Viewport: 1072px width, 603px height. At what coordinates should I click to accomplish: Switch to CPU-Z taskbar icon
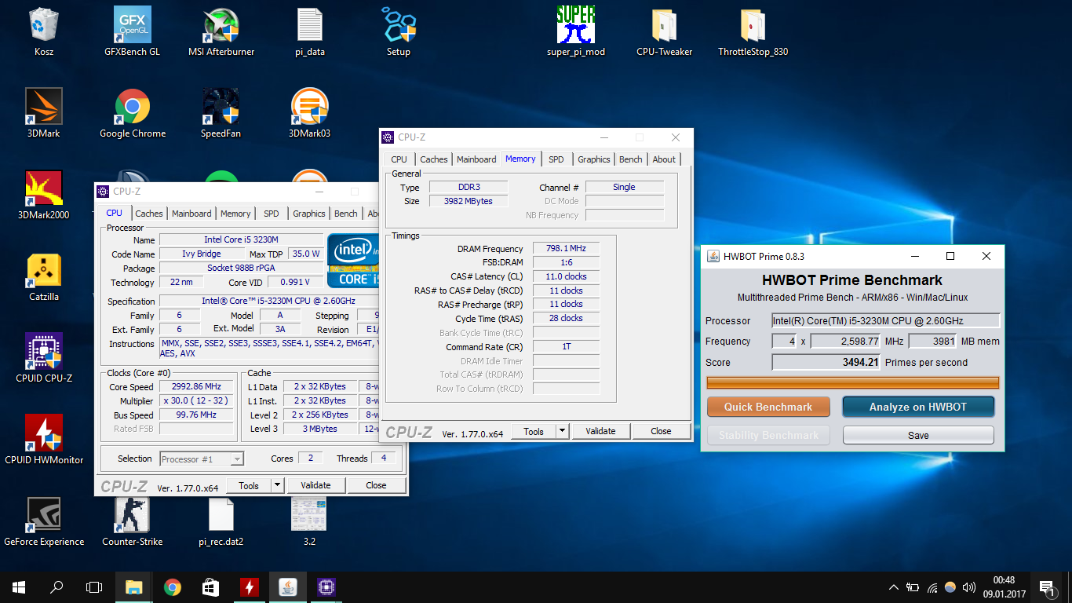coord(326,587)
